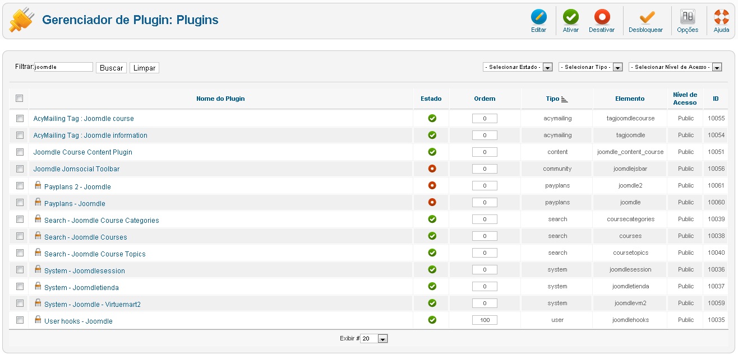Click the Ativar green check icon
Viewport: 738px width, 355px height.
tap(570, 17)
